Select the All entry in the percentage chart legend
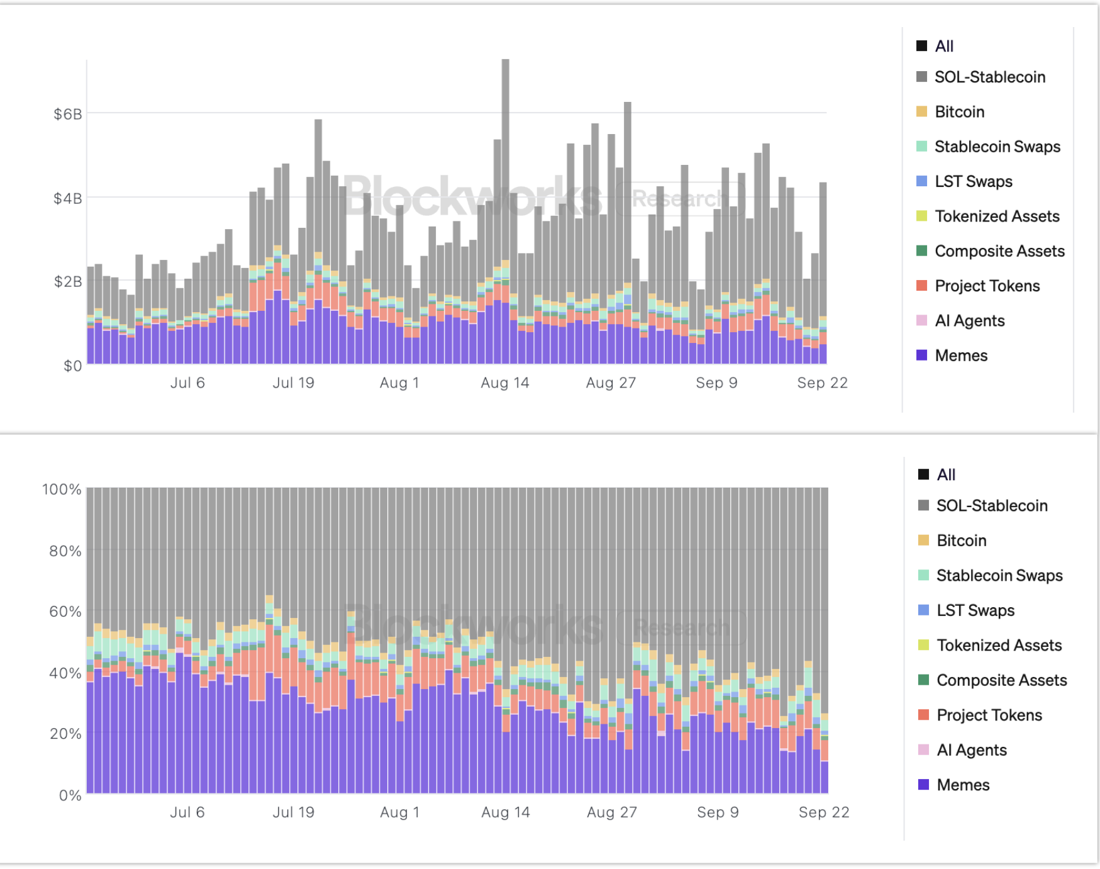Viewport: 1100px width, 869px height. [x=945, y=475]
